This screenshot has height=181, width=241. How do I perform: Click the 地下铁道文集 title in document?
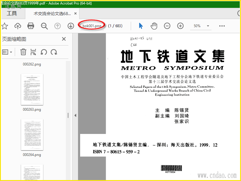pyautogui.click(x=172, y=56)
